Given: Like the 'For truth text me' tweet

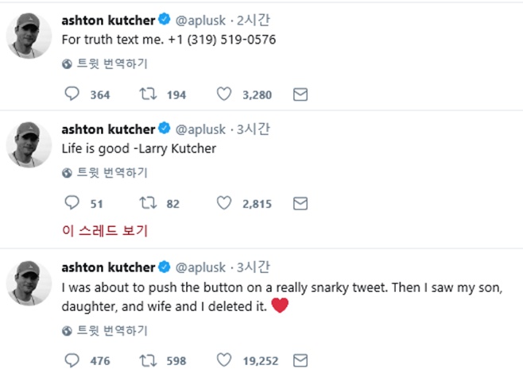Looking at the screenshot, I should pos(226,94).
